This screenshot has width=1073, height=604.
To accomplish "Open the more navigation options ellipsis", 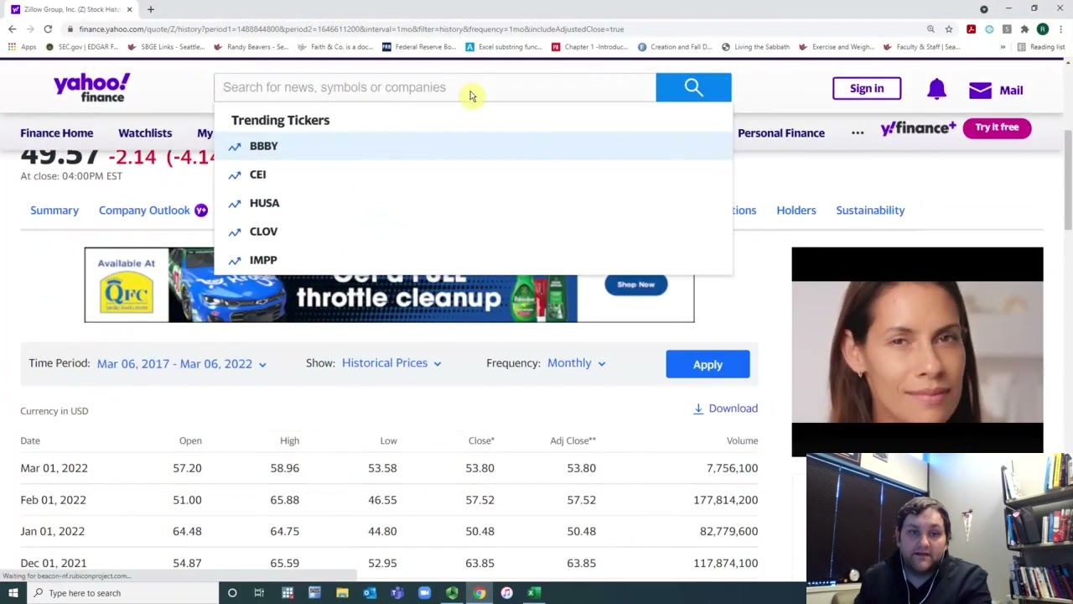I will [x=857, y=133].
